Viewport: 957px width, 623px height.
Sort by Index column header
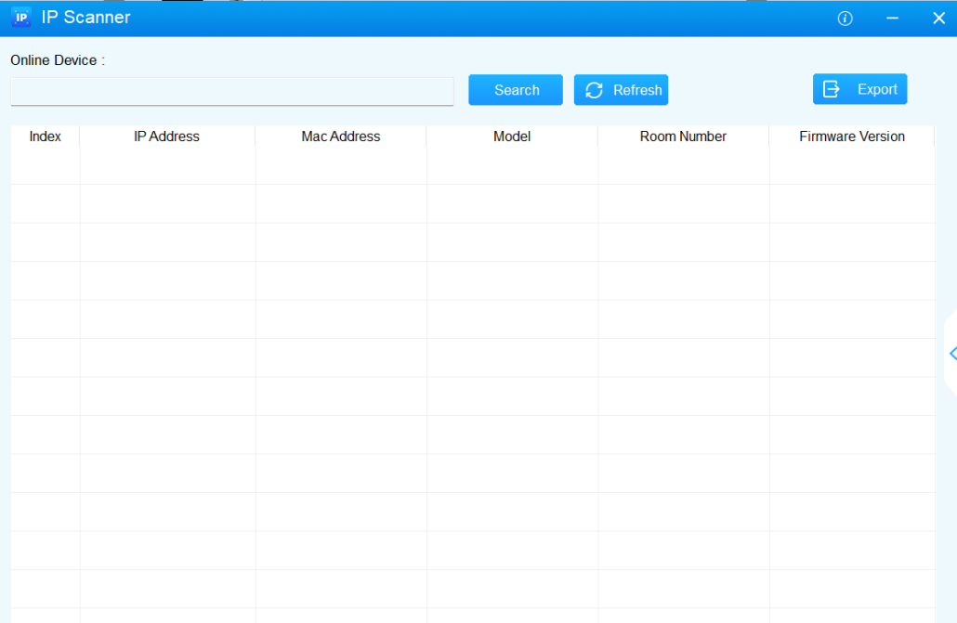pyautogui.click(x=46, y=136)
